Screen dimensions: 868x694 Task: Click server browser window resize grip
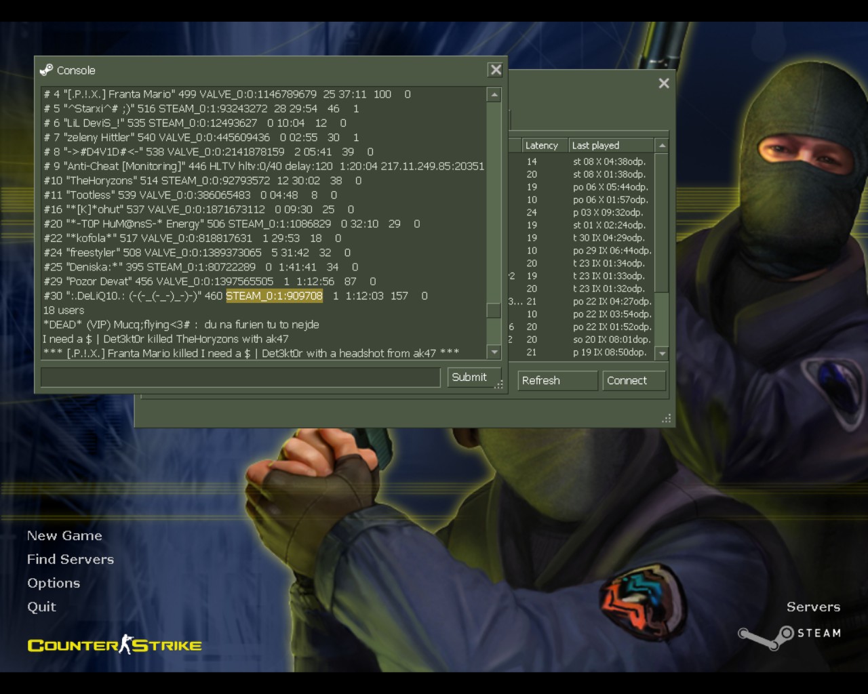[667, 419]
